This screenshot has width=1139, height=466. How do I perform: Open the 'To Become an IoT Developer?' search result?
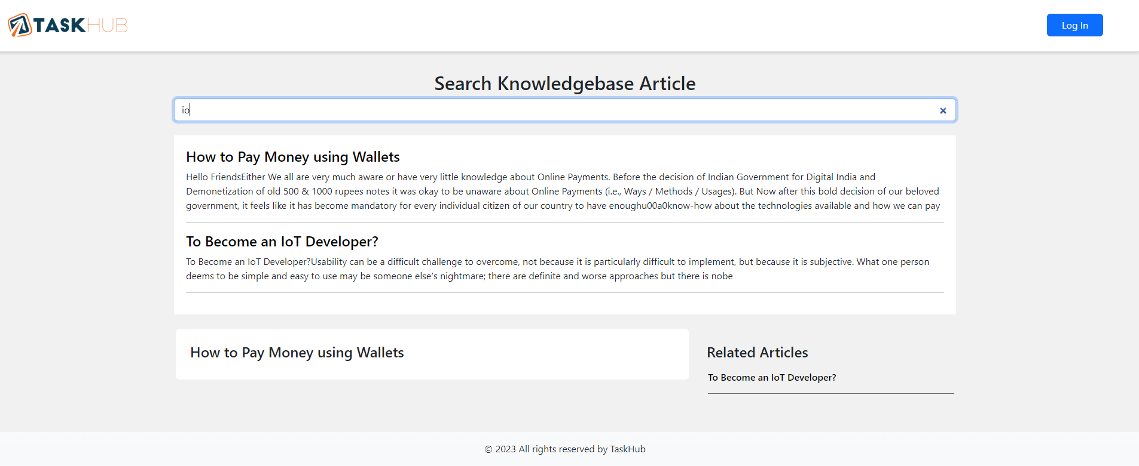tap(282, 242)
